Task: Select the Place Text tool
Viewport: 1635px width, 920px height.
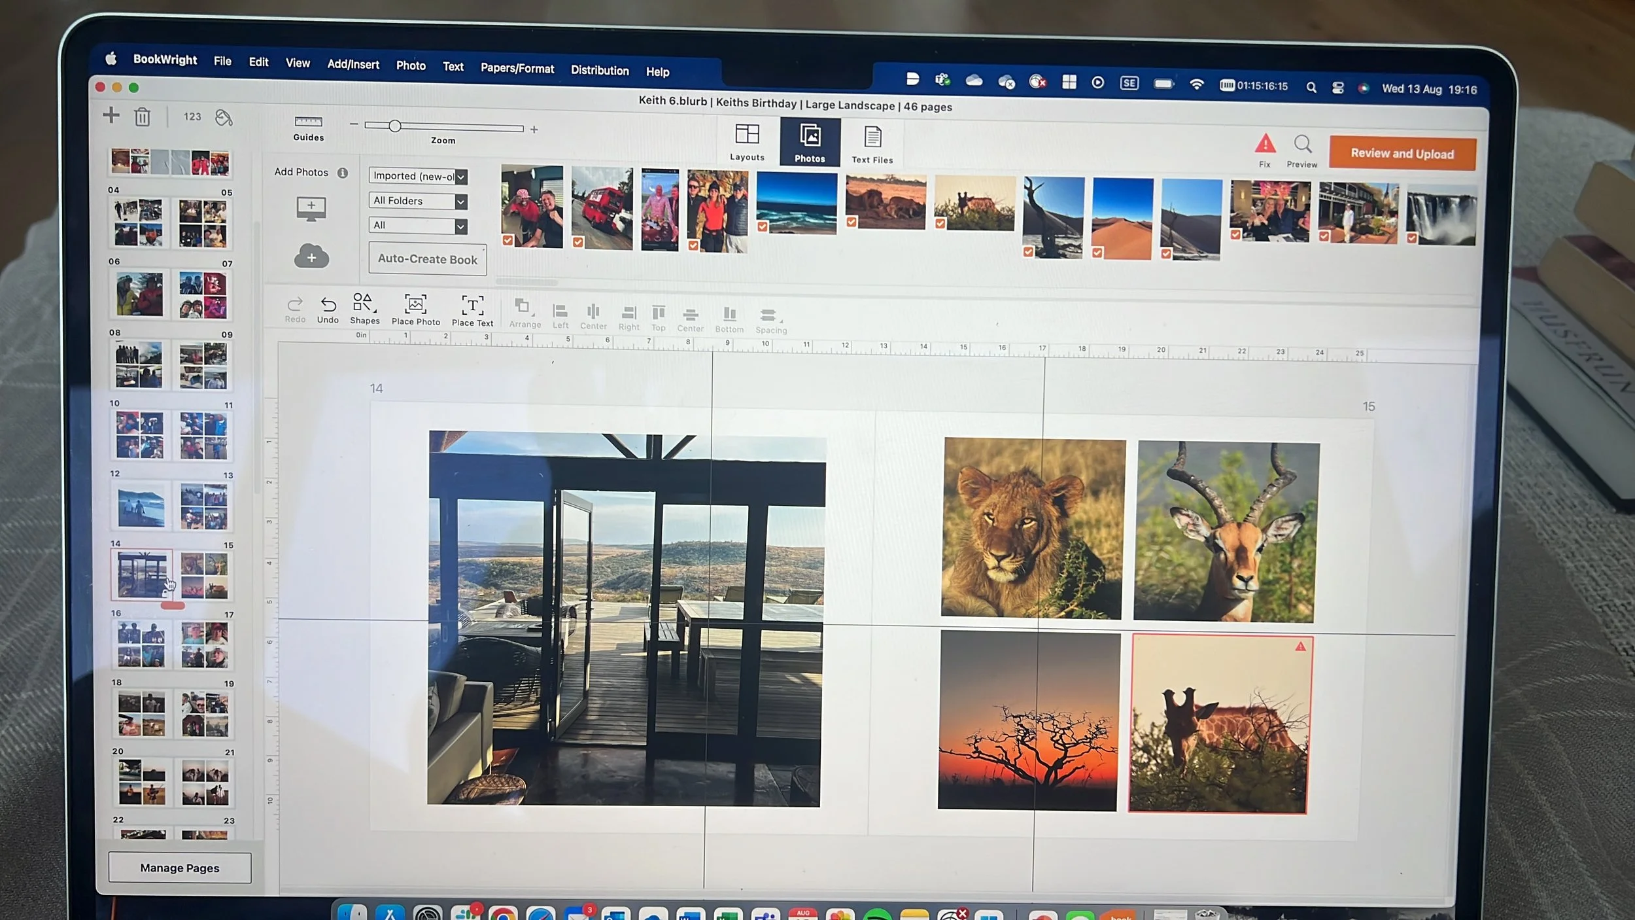Action: click(472, 306)
